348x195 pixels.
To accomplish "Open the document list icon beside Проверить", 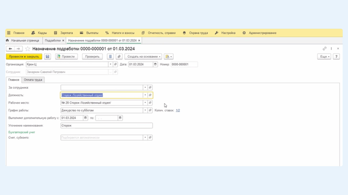I will (x=111, y=57).
